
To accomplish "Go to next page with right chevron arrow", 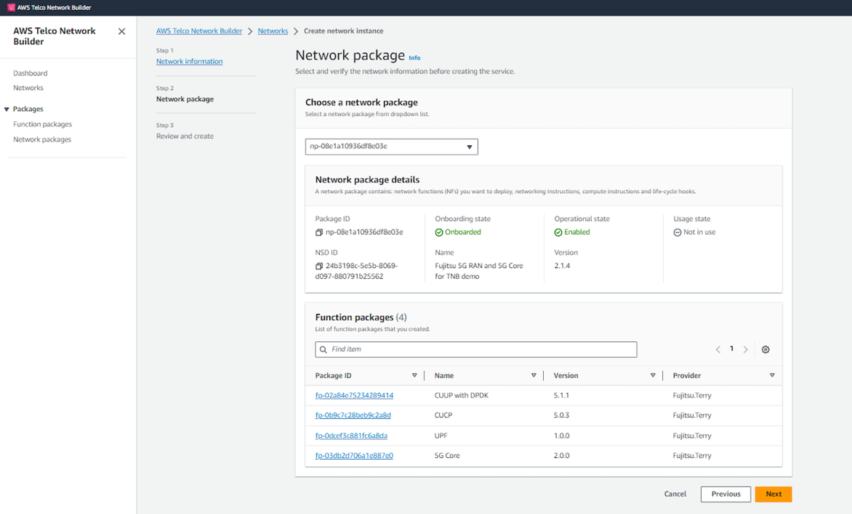I will click(x=745, y=349).
